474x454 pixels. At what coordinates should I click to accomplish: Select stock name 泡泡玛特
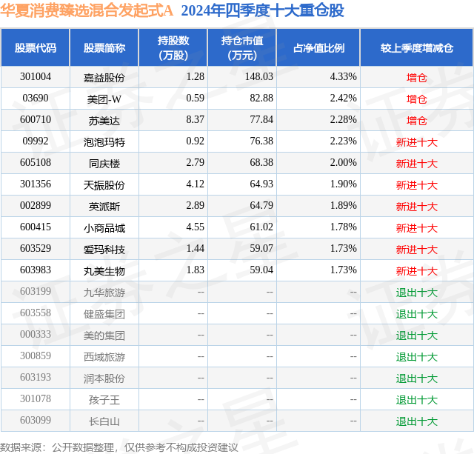coord(104,142)
